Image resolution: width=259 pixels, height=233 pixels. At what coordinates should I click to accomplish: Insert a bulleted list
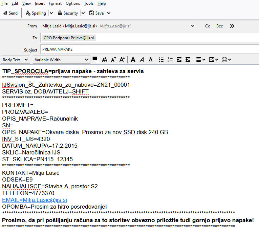click(161, 60)
